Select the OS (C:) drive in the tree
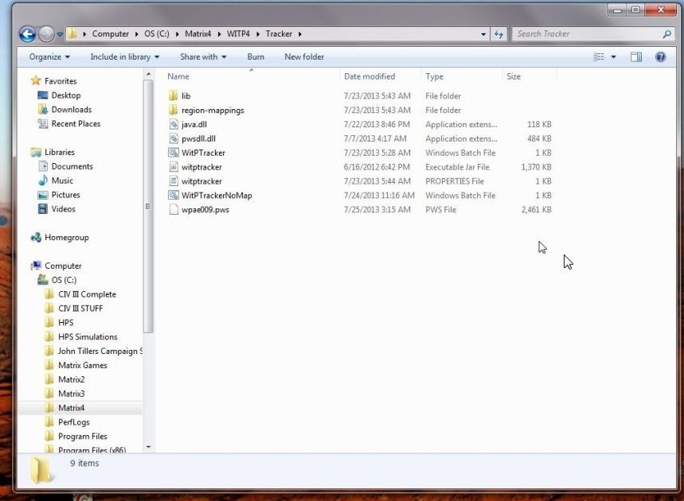 coord(64,280)
